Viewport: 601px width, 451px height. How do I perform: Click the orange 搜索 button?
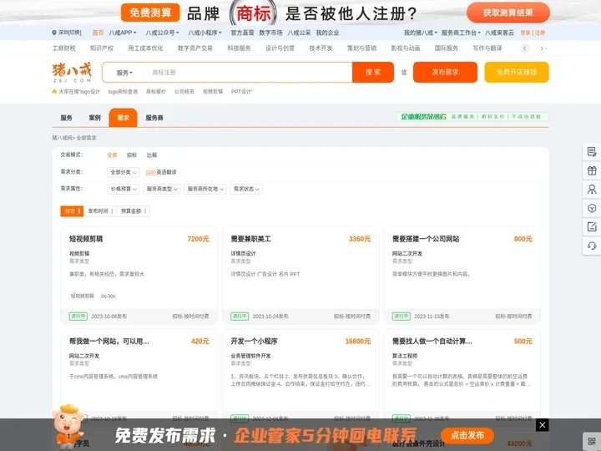click(x=373, y=73)
